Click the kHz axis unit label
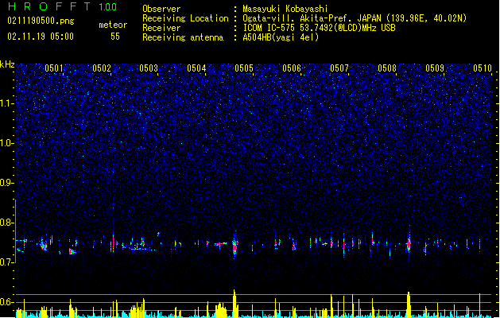Viewport: 500px width, 318px height. (7, 64)
